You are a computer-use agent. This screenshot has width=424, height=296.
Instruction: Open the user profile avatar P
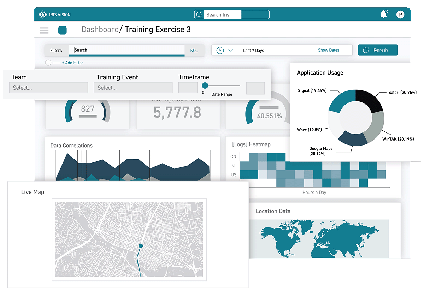click(x=400, y=14)
